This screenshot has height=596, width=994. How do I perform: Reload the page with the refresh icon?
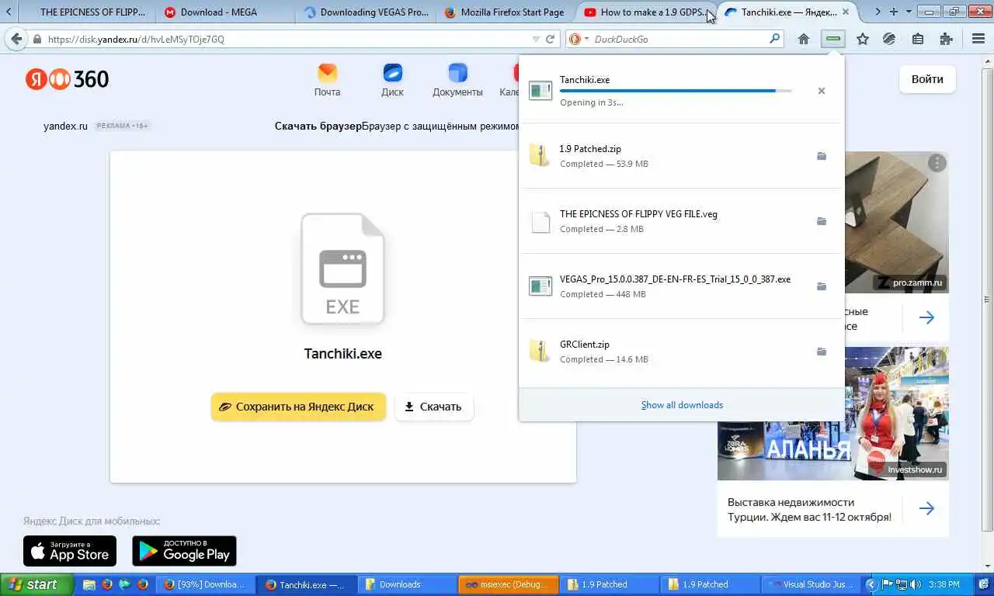[x=551, y=39]
